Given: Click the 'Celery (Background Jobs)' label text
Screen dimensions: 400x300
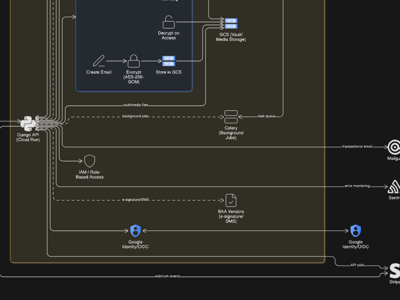Looking at the screenshot, I should pos(231,133).
